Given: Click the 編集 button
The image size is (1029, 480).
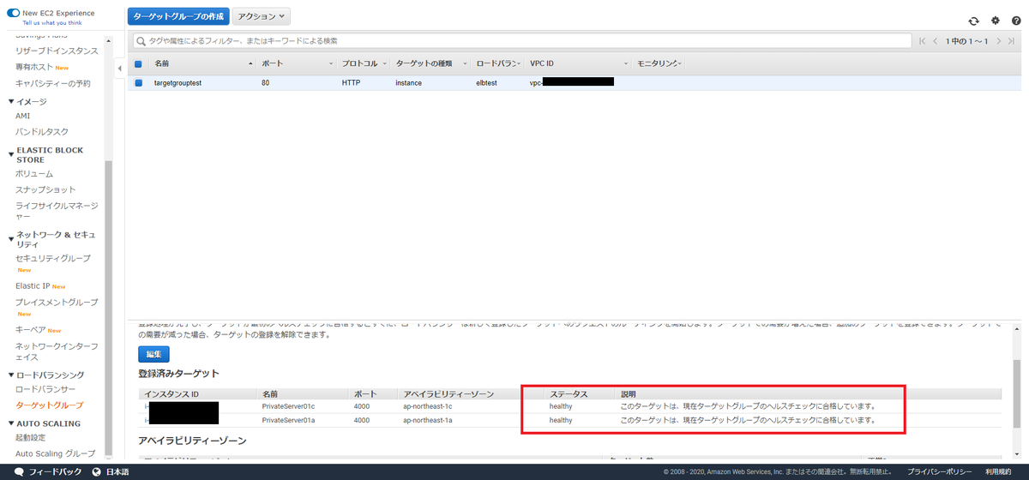Looking at the screenshot, I should coord(154,354).
